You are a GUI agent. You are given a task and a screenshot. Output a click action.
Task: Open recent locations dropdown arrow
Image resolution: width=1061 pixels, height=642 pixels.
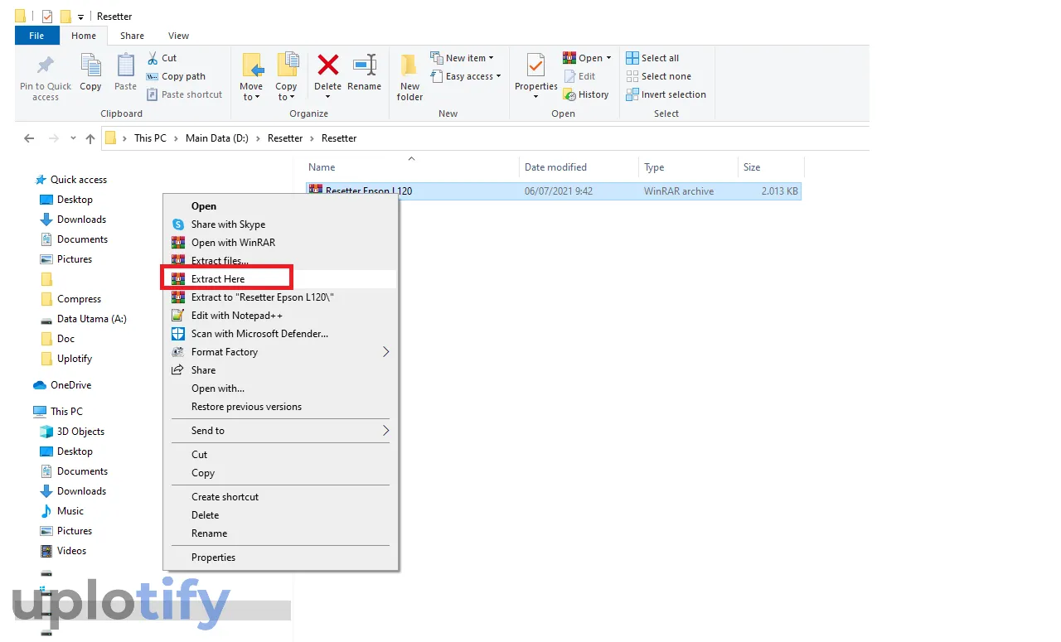pos(73,138)
